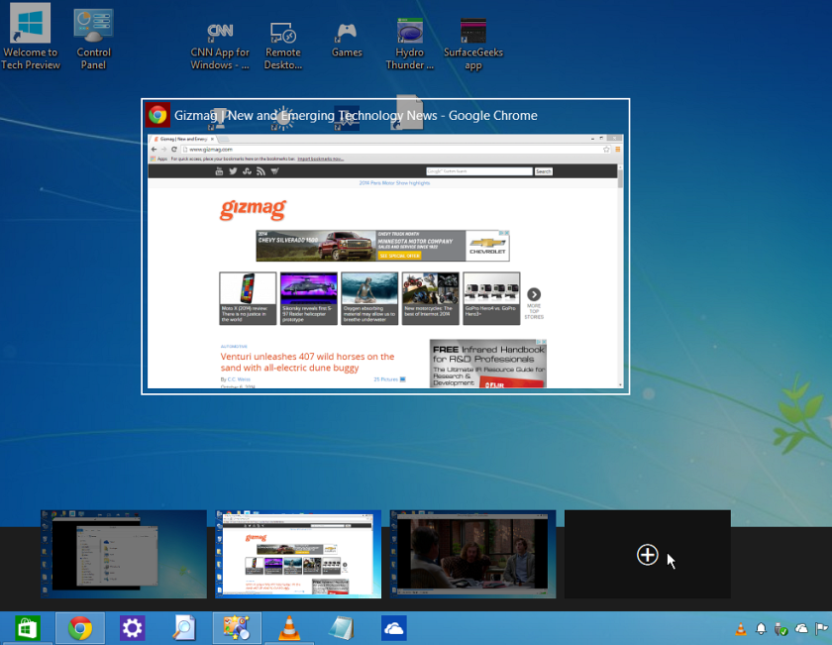Switch to desktop thumbnail showing Gizmag page
832x645 pixels.
298,554
